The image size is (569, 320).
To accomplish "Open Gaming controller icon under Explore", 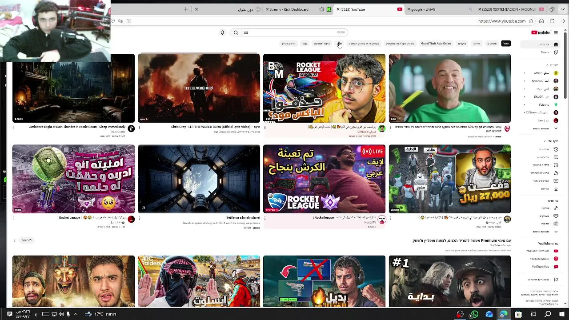I will click(556, 216).
